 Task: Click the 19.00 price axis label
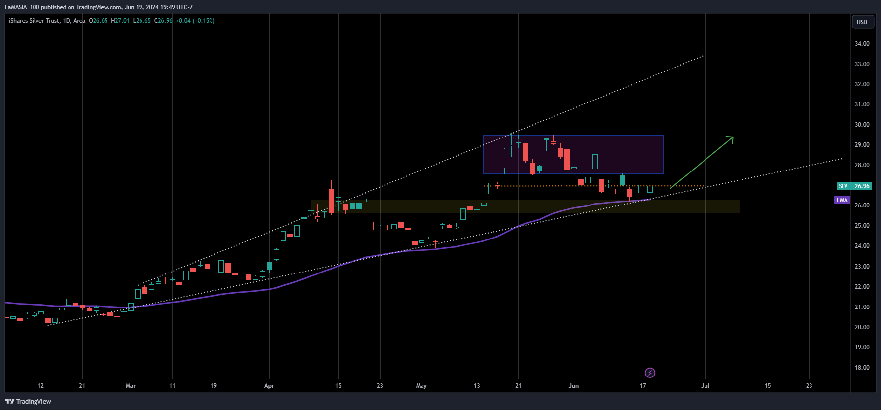862,347
